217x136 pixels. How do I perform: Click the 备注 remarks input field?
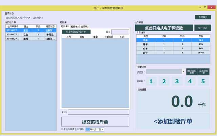pyautogui.click(x=98, y=112)
